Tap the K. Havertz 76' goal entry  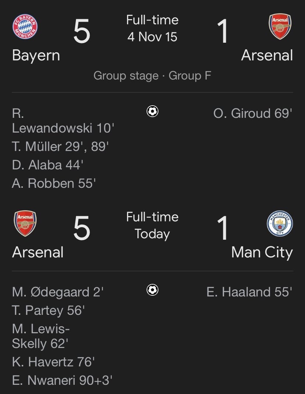click(x=53, y=362)
